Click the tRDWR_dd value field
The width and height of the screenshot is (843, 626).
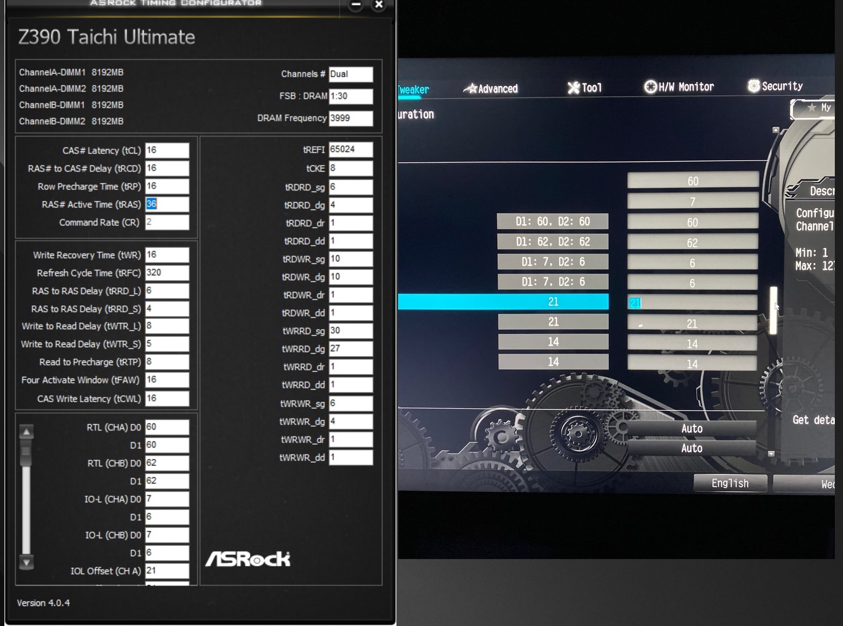[351, 313]
